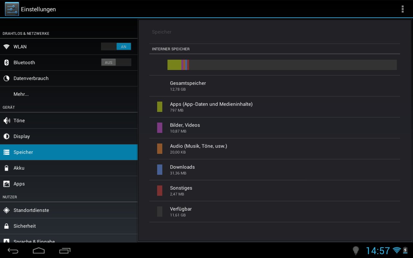413x258 pixels.
Task: Open Downloads storage entry
Action: [275, 170]
